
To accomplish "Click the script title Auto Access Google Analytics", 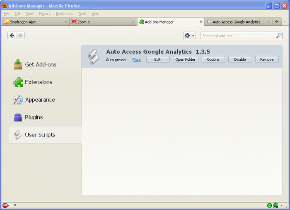I will [149, 52].
